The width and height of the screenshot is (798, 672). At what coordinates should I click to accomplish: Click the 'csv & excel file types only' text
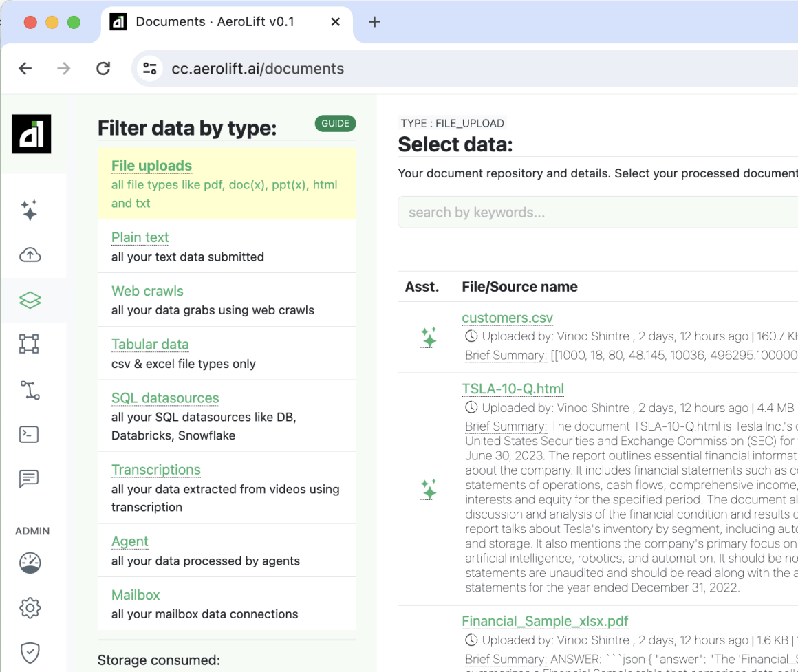point(184,365)
